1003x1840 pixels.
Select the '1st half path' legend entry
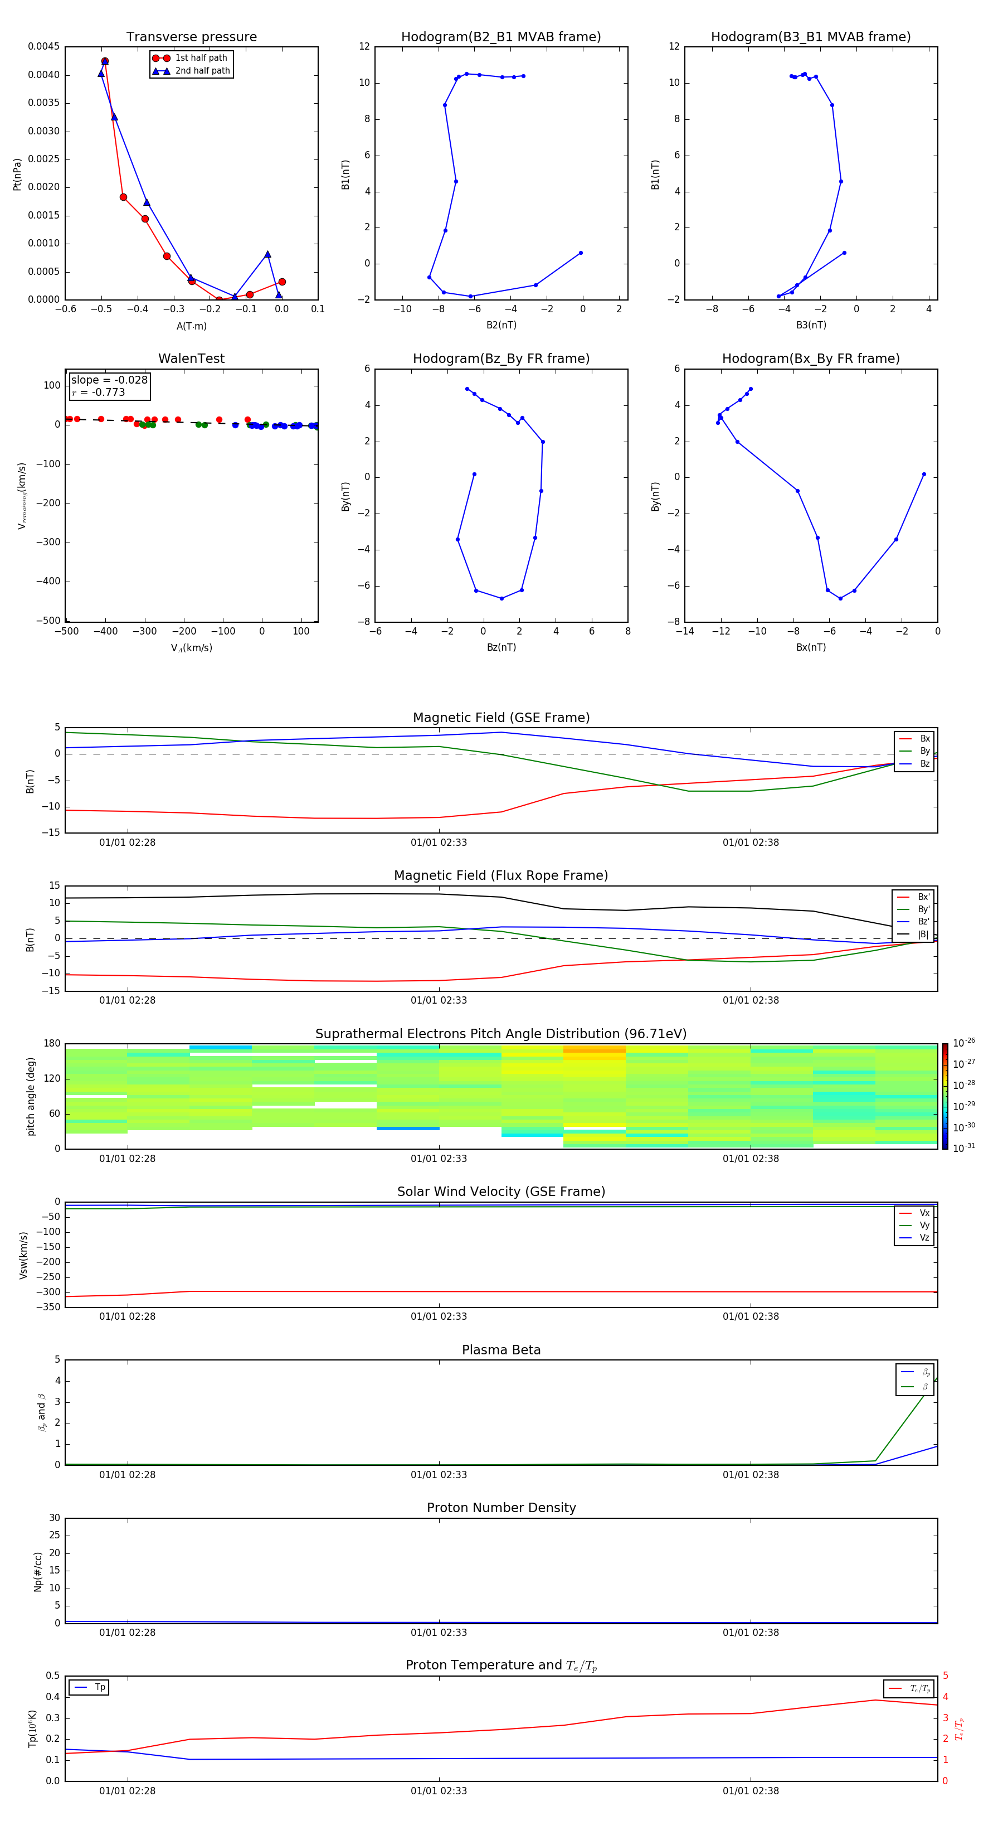coord(191,58)
